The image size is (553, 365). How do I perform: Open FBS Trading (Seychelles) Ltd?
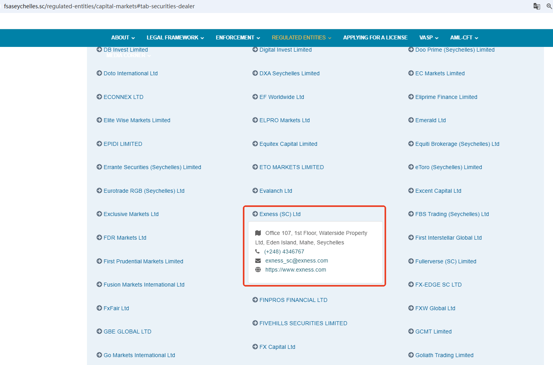452,214
